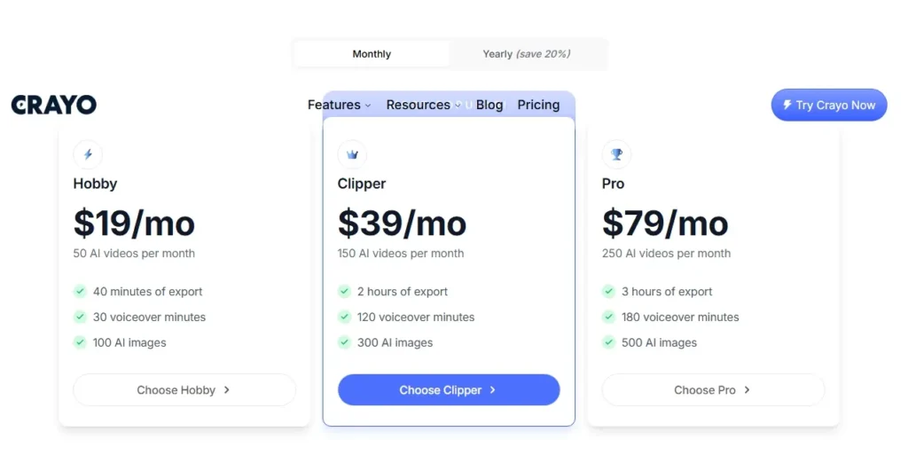
Task: Go to the Pricing page
Action: [538, 105]
